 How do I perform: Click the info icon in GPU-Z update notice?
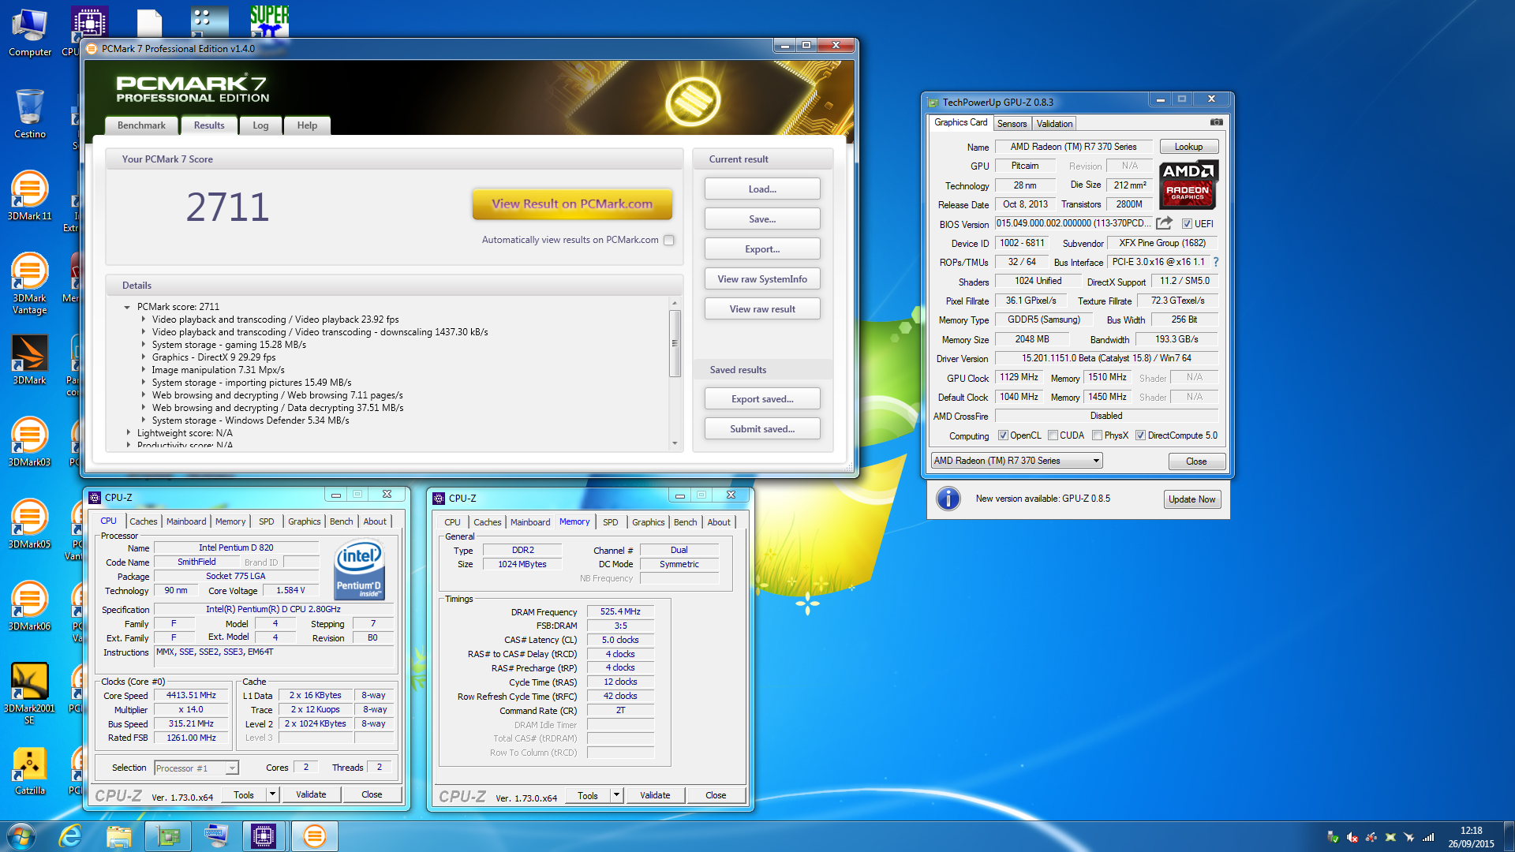948,499
